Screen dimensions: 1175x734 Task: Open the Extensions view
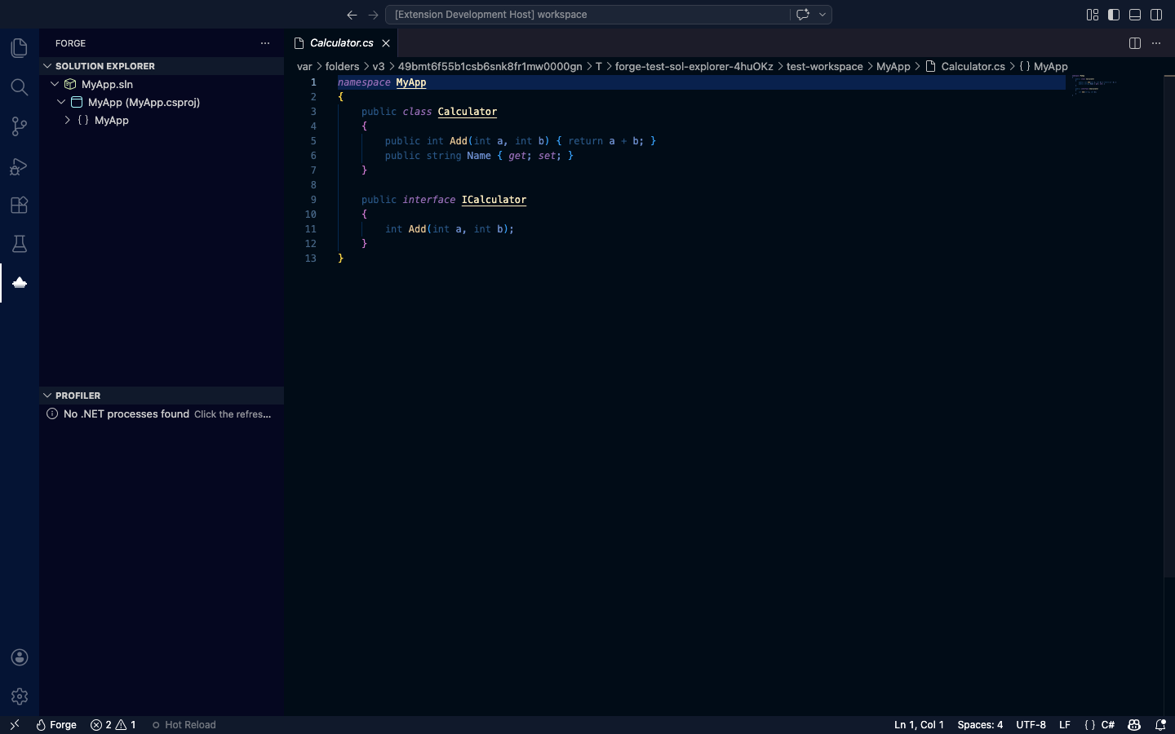pyautogui.click(x=20, y=205)
